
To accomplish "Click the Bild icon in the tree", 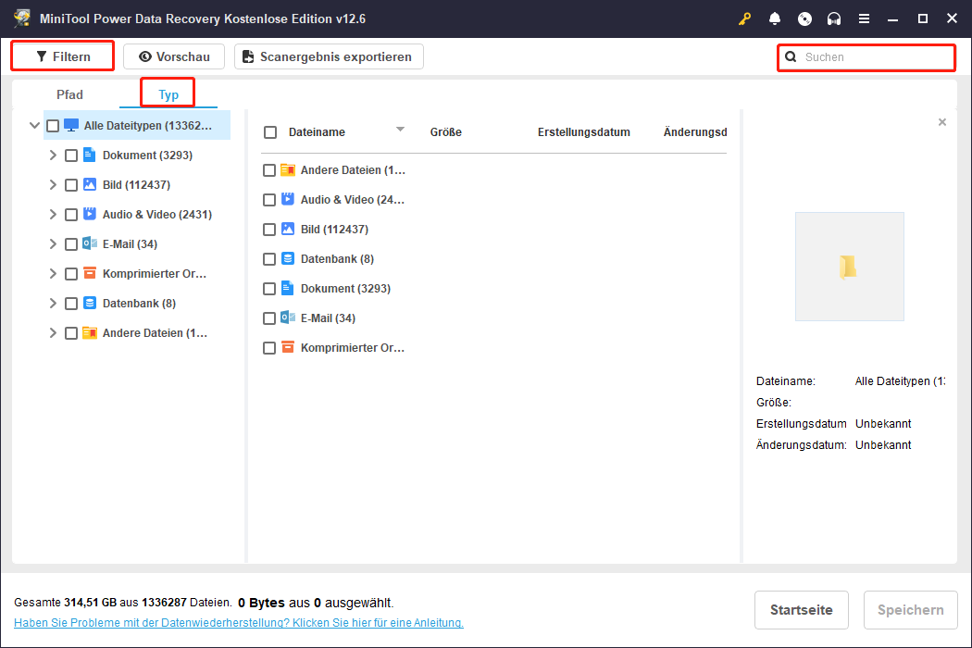I will pos(90,184).
